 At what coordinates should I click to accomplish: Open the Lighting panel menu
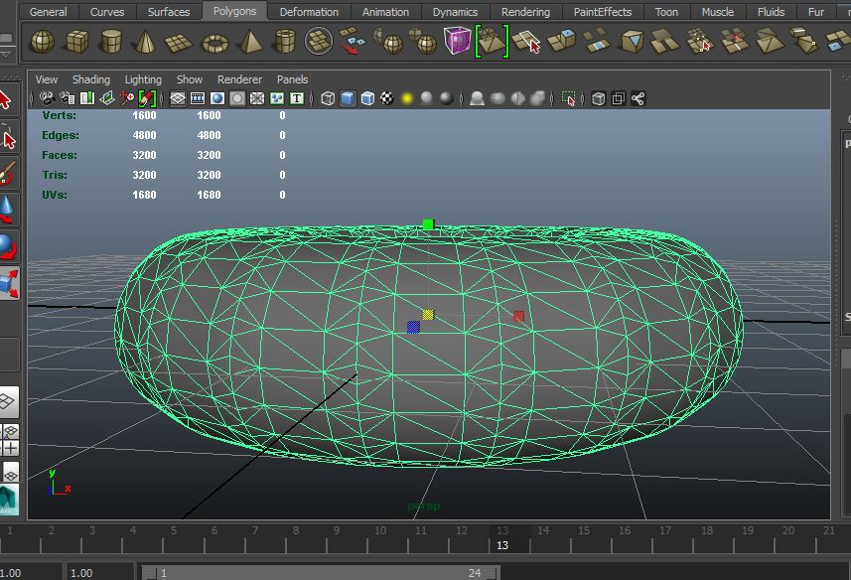point(143,79)
